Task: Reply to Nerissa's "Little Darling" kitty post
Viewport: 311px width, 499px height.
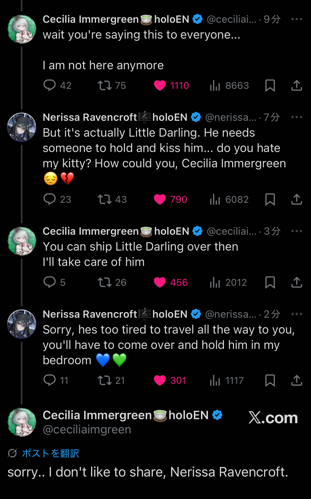Action: 50,199
